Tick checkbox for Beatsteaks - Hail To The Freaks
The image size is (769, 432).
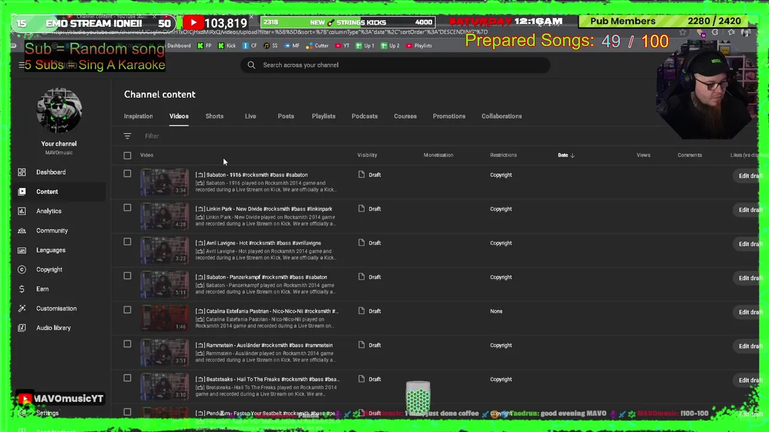coord(127,378)
